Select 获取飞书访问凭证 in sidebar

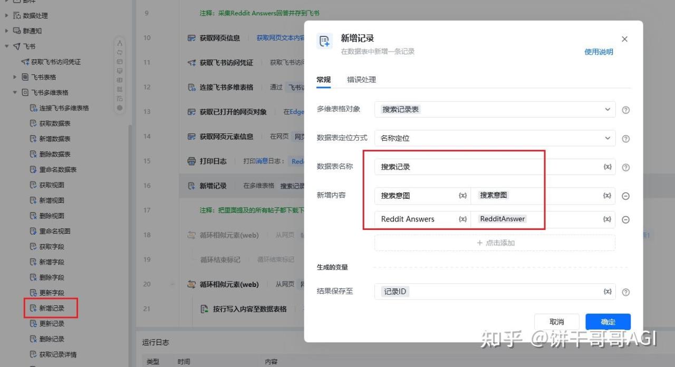pos(51,62)
